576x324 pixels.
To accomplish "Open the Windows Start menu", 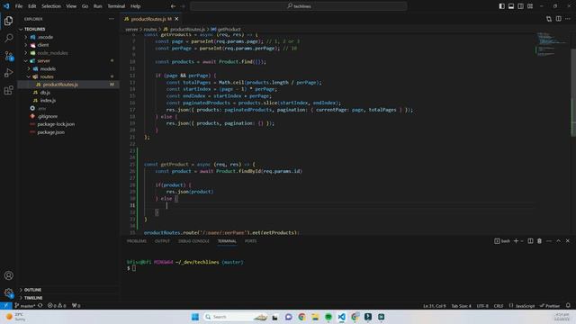I will pos(195,317).
